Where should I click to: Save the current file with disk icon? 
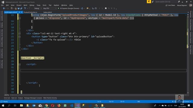click(x=19, y=8)
